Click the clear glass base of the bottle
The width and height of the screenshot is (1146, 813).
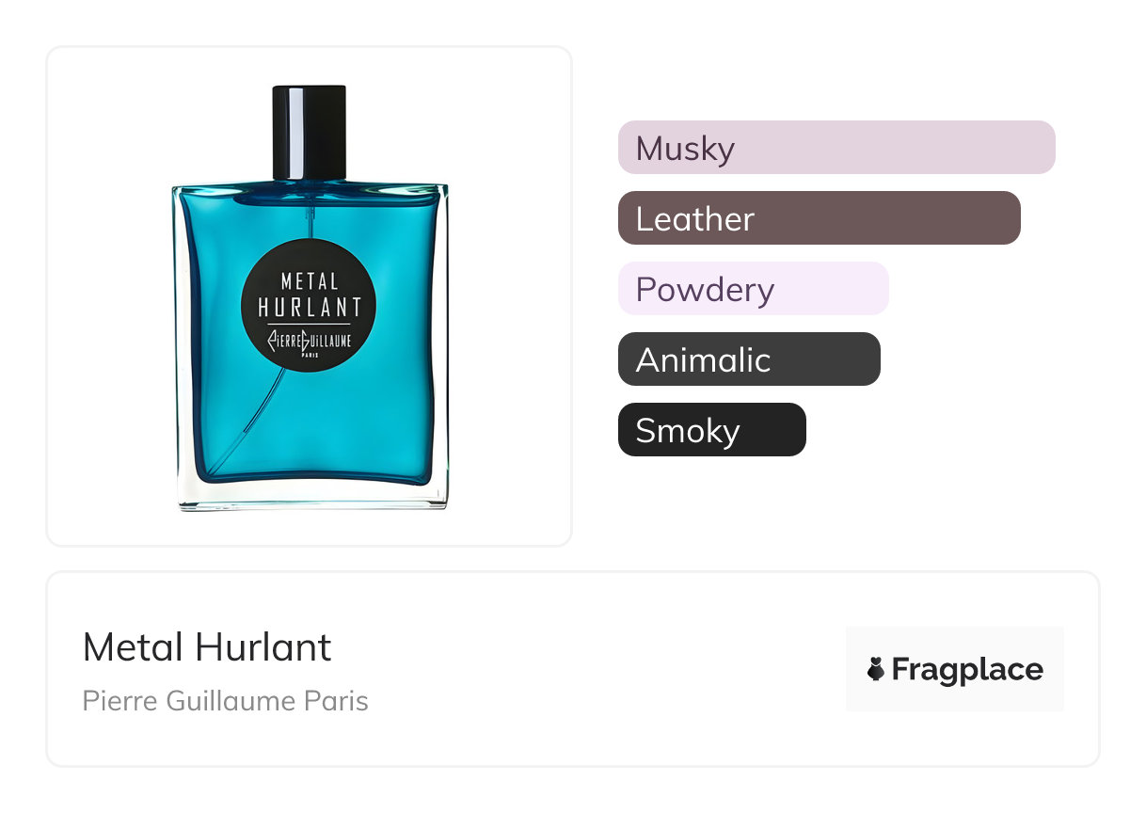310,496
